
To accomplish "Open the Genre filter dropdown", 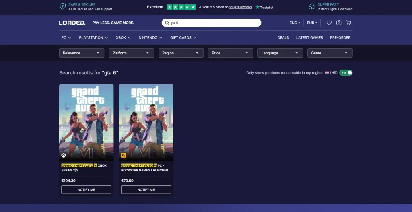I will coord(330,53).
